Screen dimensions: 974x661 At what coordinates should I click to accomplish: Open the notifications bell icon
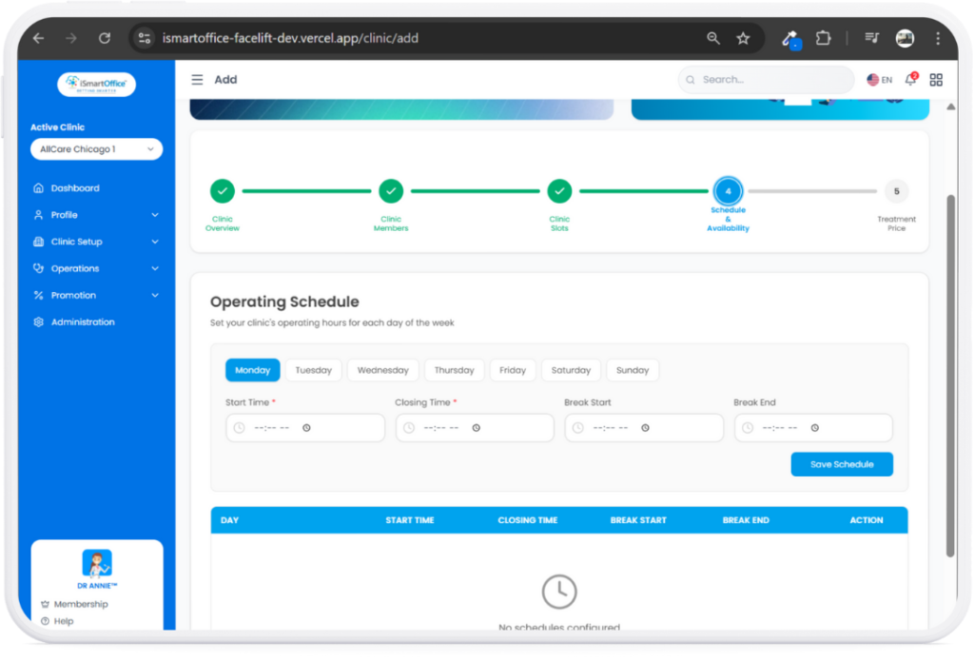coord(910,80)
